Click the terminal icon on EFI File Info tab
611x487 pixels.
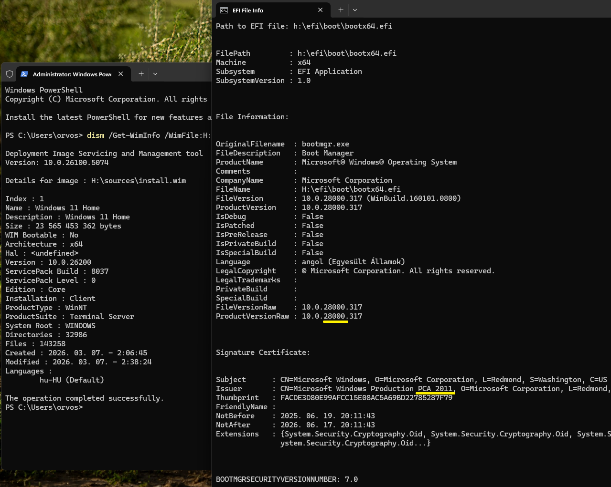coord(224,10)
